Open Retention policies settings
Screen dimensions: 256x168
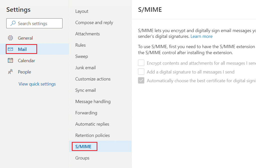pos(93,135)
